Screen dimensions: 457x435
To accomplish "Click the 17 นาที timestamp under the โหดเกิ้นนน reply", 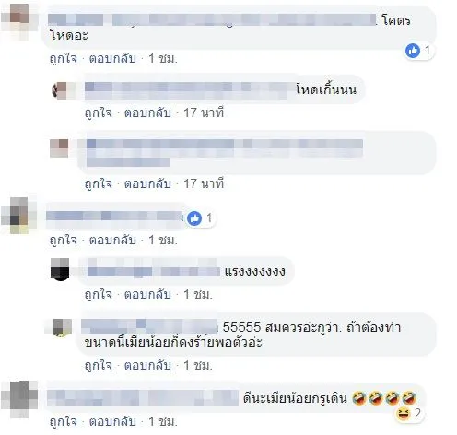I will click(204, 113).
